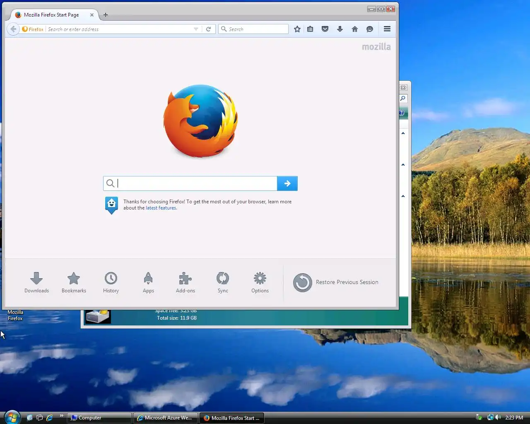Switch to Computer taskbar button
The image size is (530, 424).
[99, 418]
